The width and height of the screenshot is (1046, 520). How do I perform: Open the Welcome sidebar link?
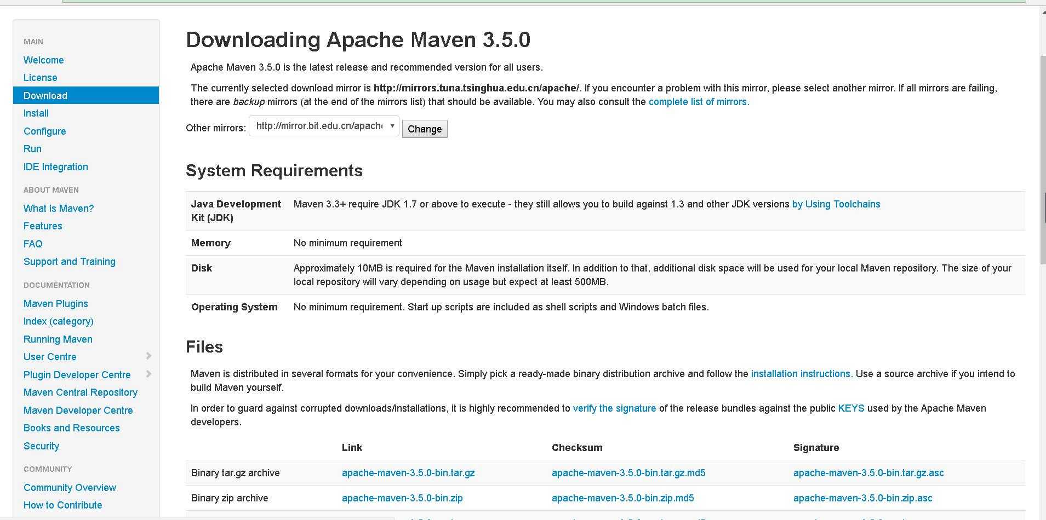[43, 60]
